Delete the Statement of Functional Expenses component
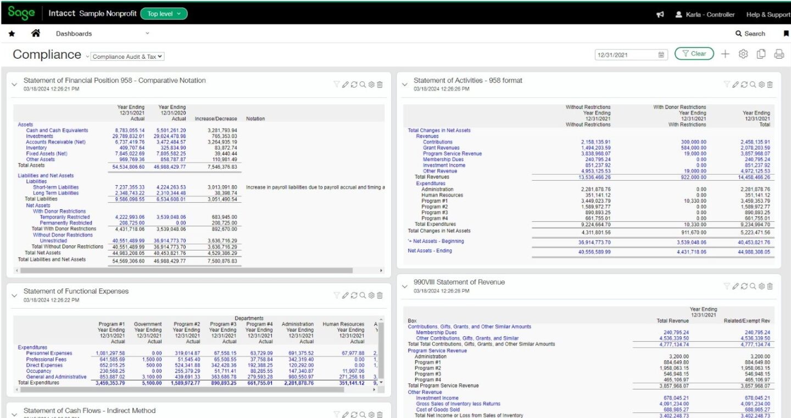The height and width of the screenshot is (418, 791). click(378, 295)
